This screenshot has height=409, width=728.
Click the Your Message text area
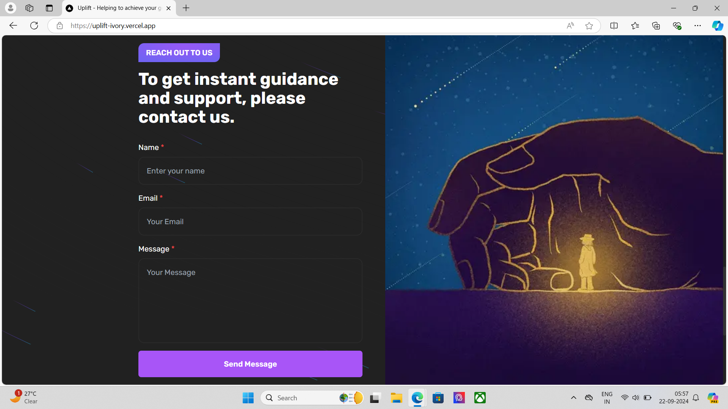250,300
